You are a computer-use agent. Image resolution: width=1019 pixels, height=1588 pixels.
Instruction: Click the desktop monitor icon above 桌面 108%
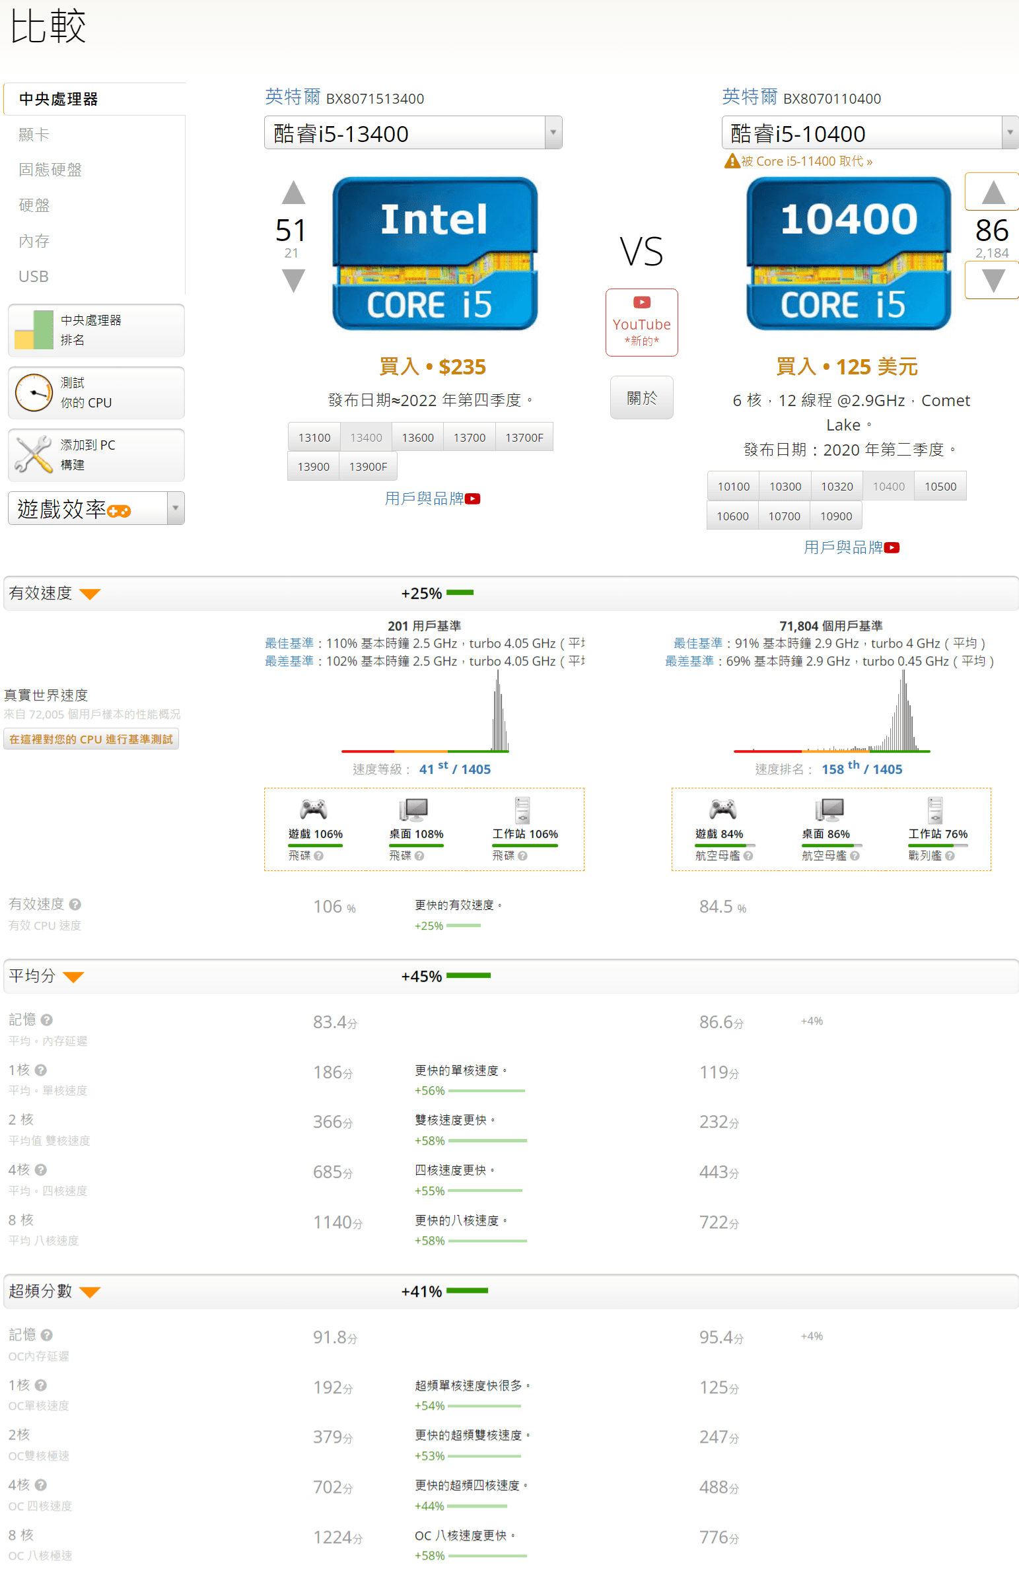click(x=414, y=810)
